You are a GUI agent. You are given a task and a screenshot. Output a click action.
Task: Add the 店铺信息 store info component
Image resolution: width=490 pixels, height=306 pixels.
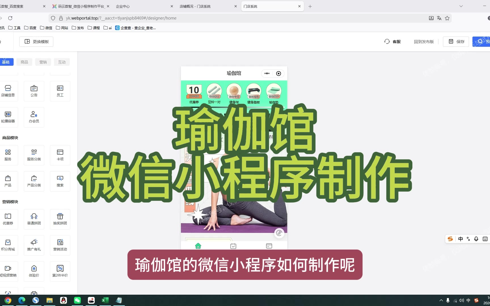[x=8, y=91]
